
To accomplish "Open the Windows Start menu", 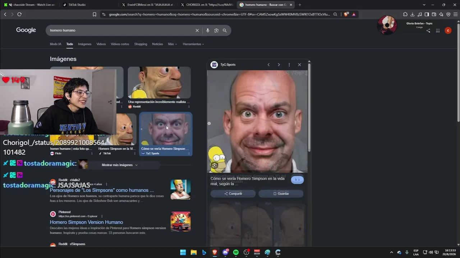I will pos(183,252).
